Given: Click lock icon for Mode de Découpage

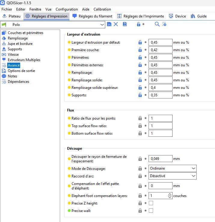Looking at the screenshot, I should click(140, 168).
